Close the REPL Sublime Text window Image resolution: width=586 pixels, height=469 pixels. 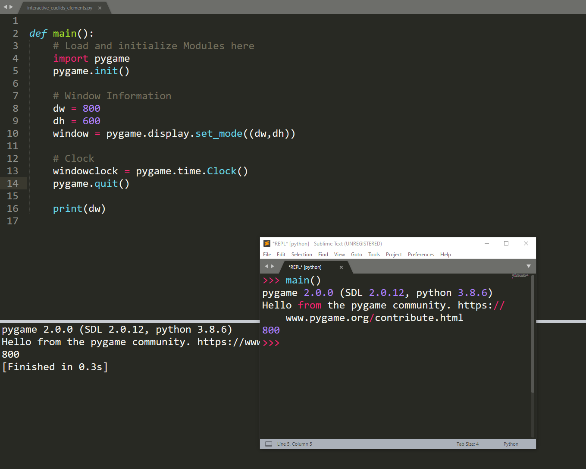click(x=526, y=243)
